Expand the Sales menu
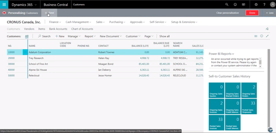The height and width of the screenshot is (133, 276). [x=100, y=22]
